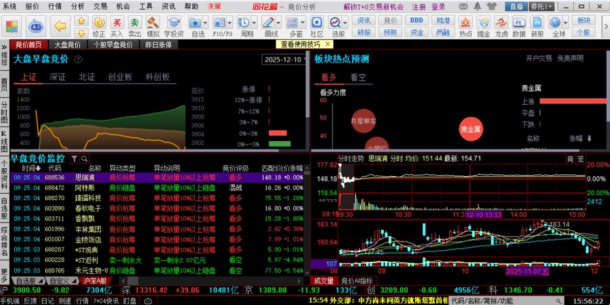
Task: Toggle the filter funnel in 早盘竞价监控
Action: tap(74, 158)
